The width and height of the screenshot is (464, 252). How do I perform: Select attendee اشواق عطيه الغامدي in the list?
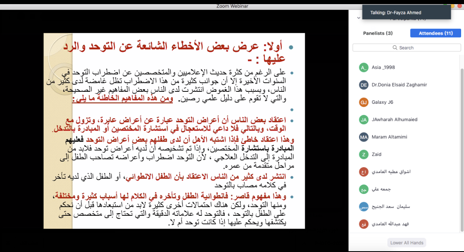pos(391,172)
